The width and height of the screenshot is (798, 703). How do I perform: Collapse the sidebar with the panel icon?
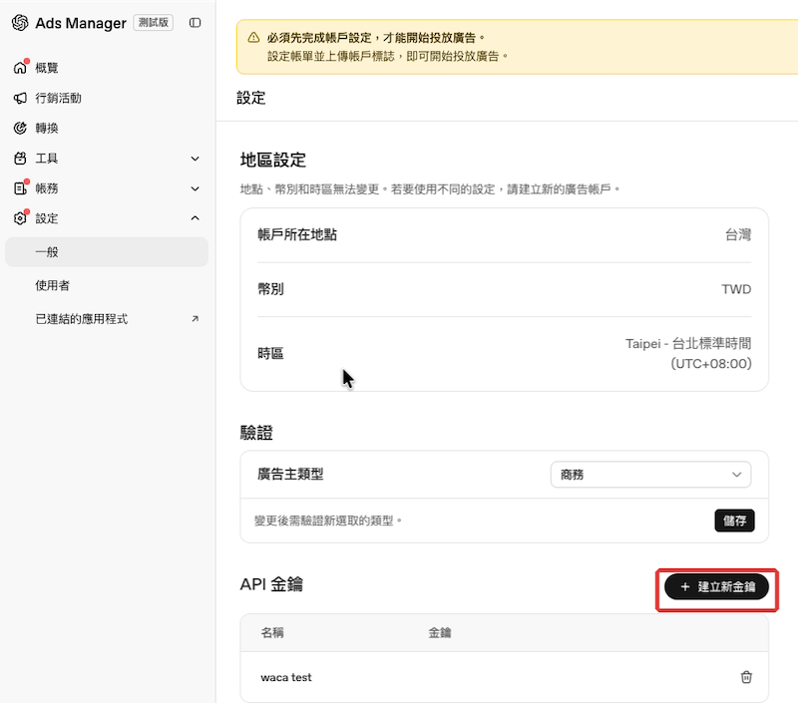pyautogui.click(x=195, y=23)
